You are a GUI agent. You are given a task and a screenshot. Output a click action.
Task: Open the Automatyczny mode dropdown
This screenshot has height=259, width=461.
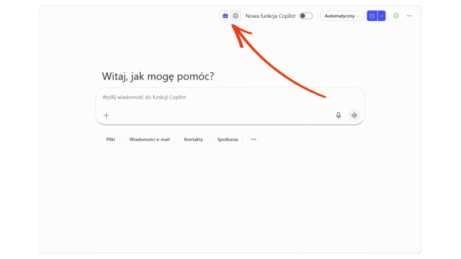342,16
